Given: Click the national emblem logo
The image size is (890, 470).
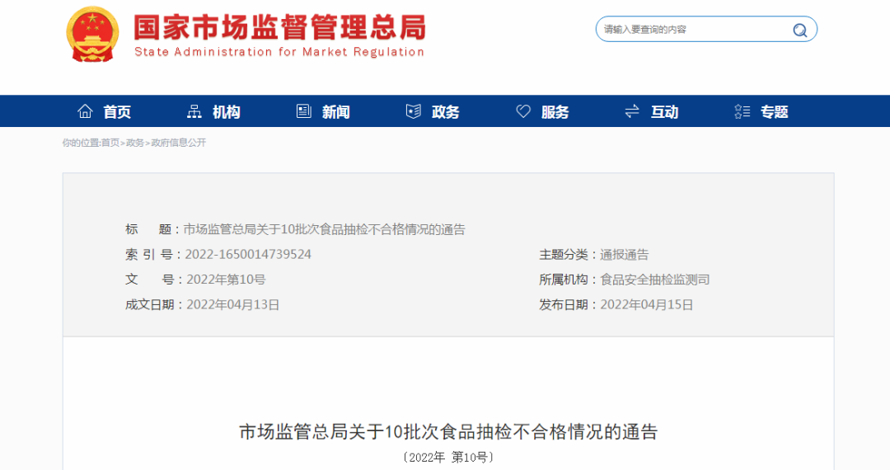Looking at the screenshot, I should point(92,35).
